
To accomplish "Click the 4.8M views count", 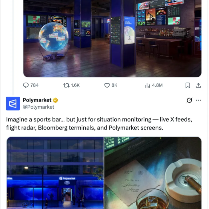I will [157, 85].
